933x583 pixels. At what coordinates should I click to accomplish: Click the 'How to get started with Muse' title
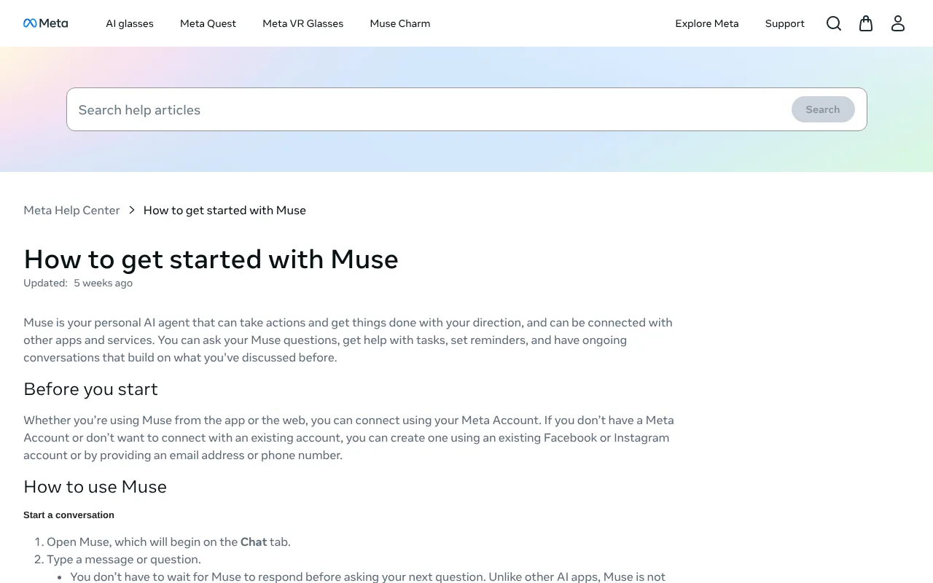point(211,259)
